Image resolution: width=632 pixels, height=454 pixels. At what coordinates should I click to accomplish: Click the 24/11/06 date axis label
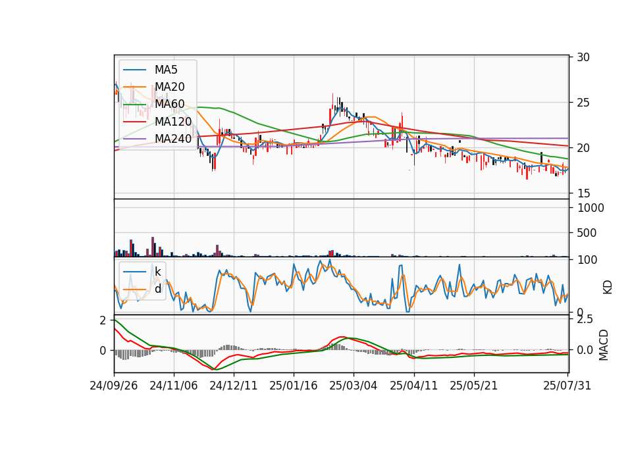click(174, 386)
